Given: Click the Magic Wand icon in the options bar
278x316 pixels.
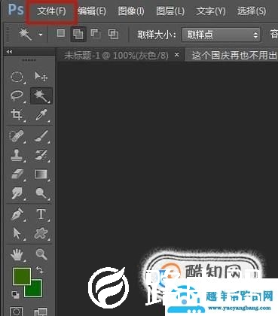Looking at the screenshot, I should pos(26,34).
